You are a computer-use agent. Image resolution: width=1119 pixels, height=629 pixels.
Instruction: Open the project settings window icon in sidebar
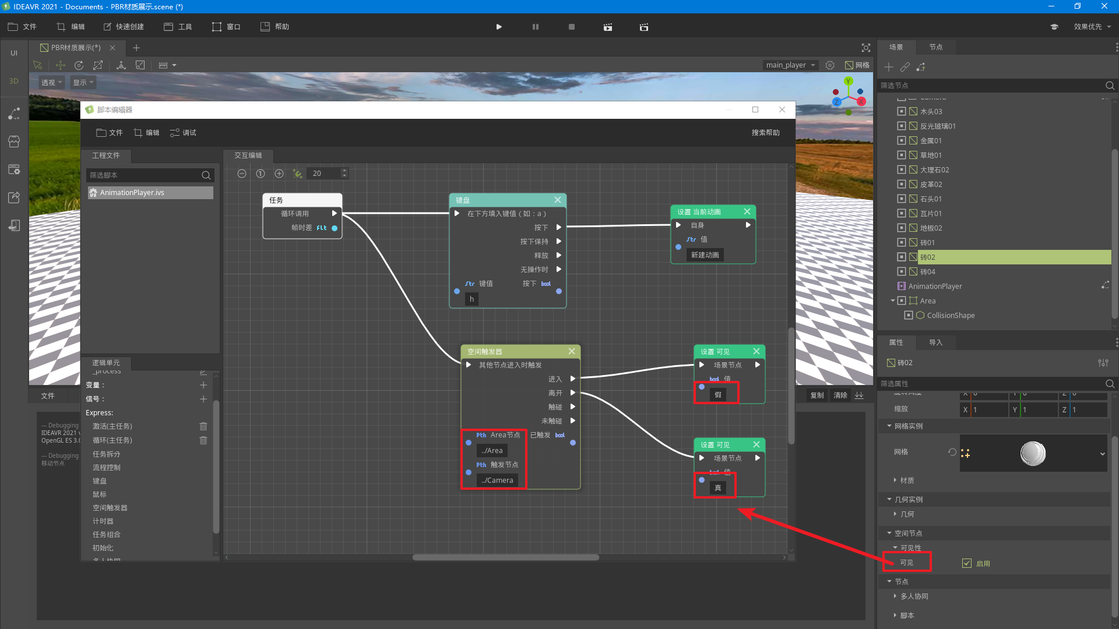pos(14,169)
